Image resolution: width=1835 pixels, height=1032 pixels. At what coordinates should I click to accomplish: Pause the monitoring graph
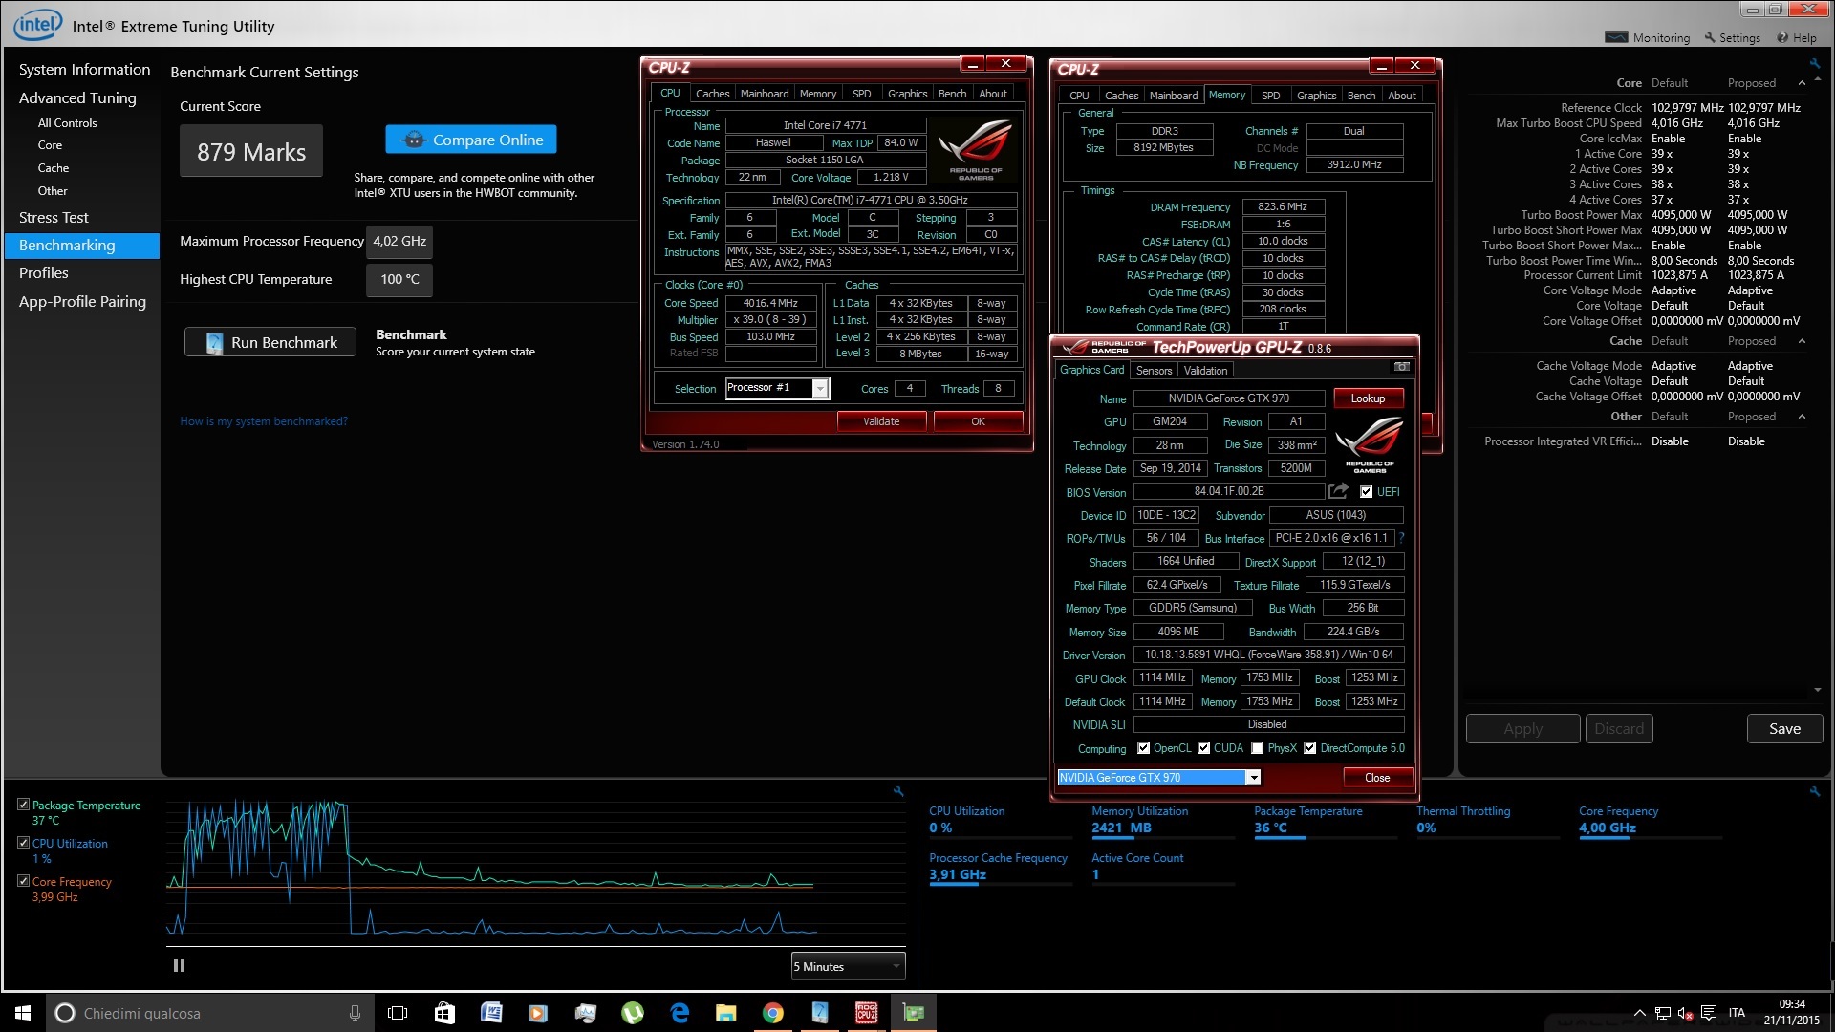179,966
